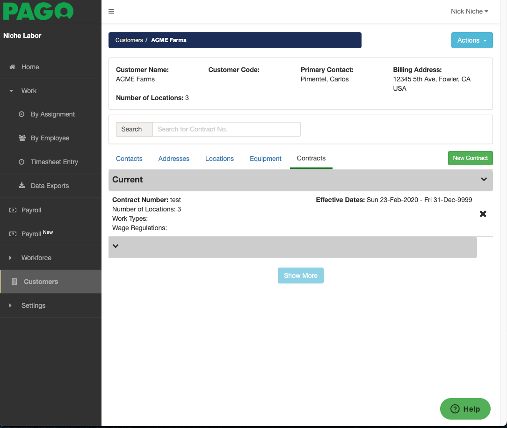This screenshot has height=428, width=507.
Task: Open the Payroll New section
Action: point(36,233)
